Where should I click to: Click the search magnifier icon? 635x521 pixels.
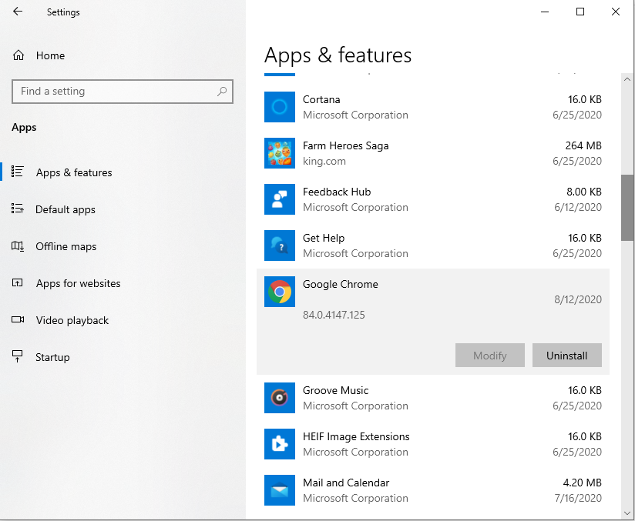point(221,92)
